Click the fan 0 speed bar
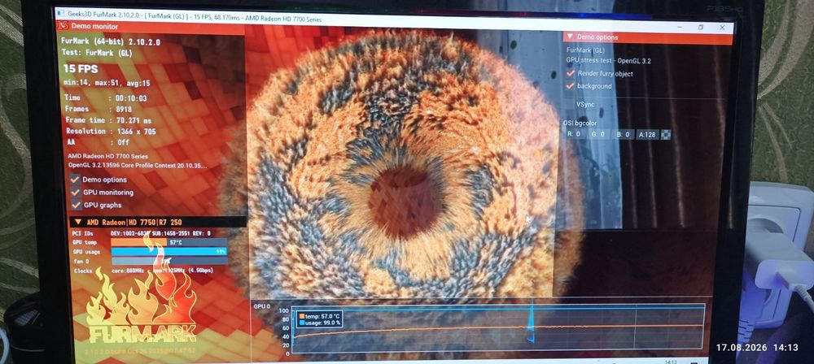Image resolution: width=814 pixels, height=364 pixels. [x=169, y=261]
